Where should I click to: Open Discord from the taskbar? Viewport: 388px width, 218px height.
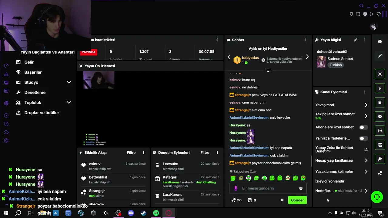(x=131, y=213)
